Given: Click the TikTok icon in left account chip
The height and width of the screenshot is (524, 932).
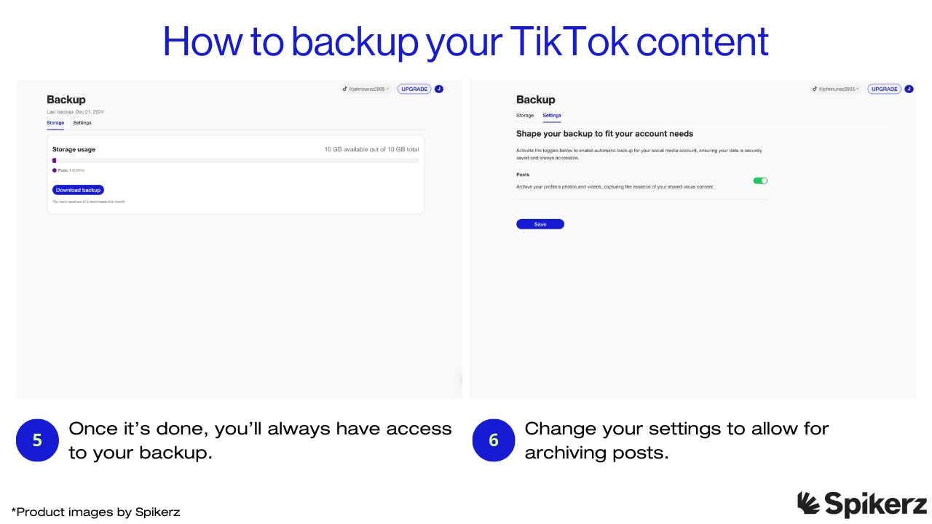Looking at the screenshot, I should [x=345, y=89].
